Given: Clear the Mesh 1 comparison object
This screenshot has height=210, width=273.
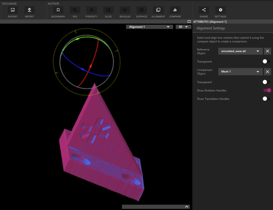Looking at the screenshot, I should point(267,72).
